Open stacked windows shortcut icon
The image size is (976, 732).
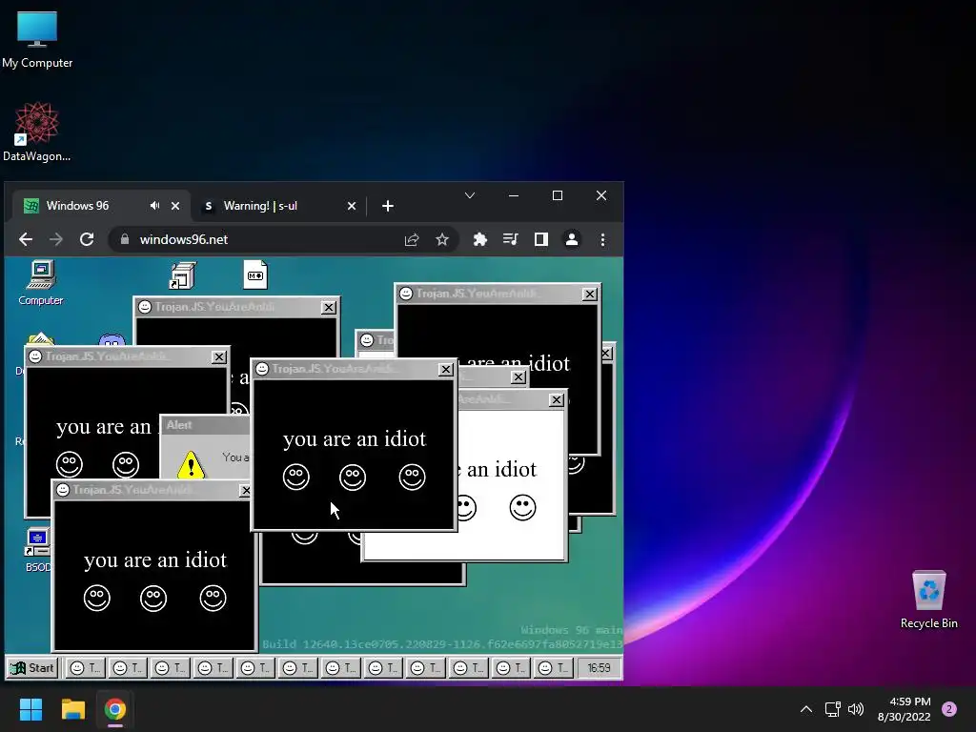coord(183,275)
